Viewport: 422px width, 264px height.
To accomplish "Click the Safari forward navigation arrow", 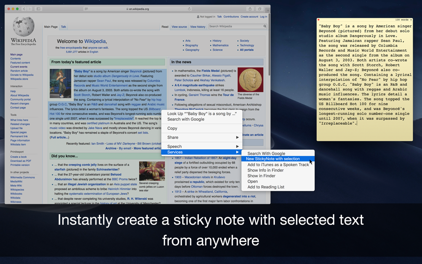I will pos(30,9).
